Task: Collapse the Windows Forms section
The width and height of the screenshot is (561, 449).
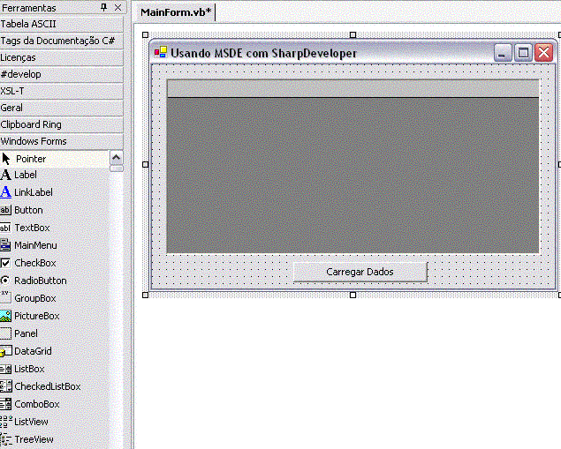Action: click(62, 141)
